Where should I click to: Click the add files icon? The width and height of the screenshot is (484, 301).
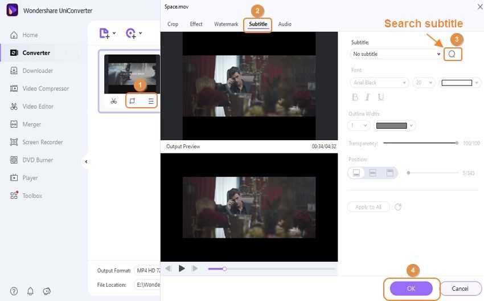105,34
